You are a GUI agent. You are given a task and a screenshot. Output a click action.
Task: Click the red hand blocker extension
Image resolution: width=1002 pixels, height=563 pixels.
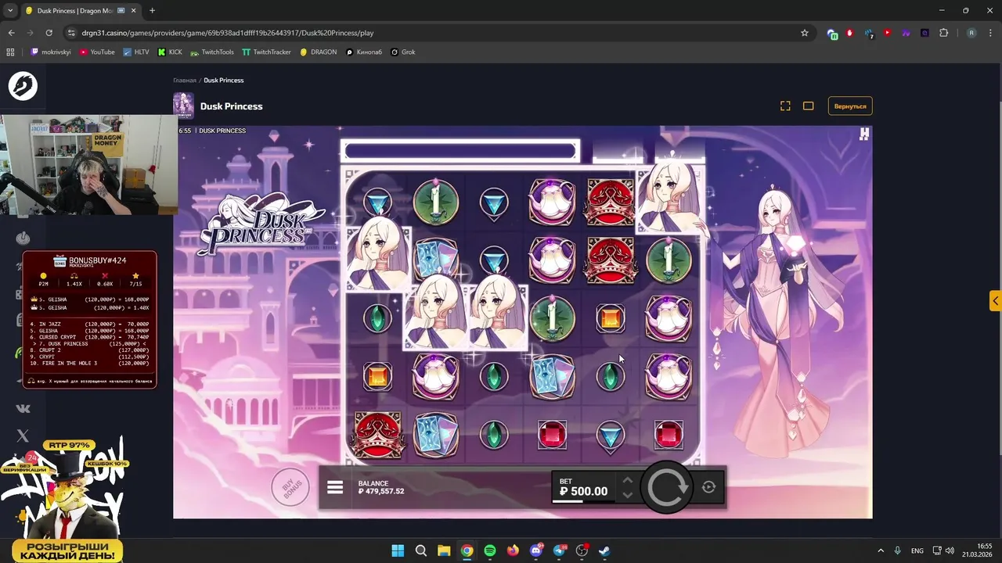pos(849,33)
